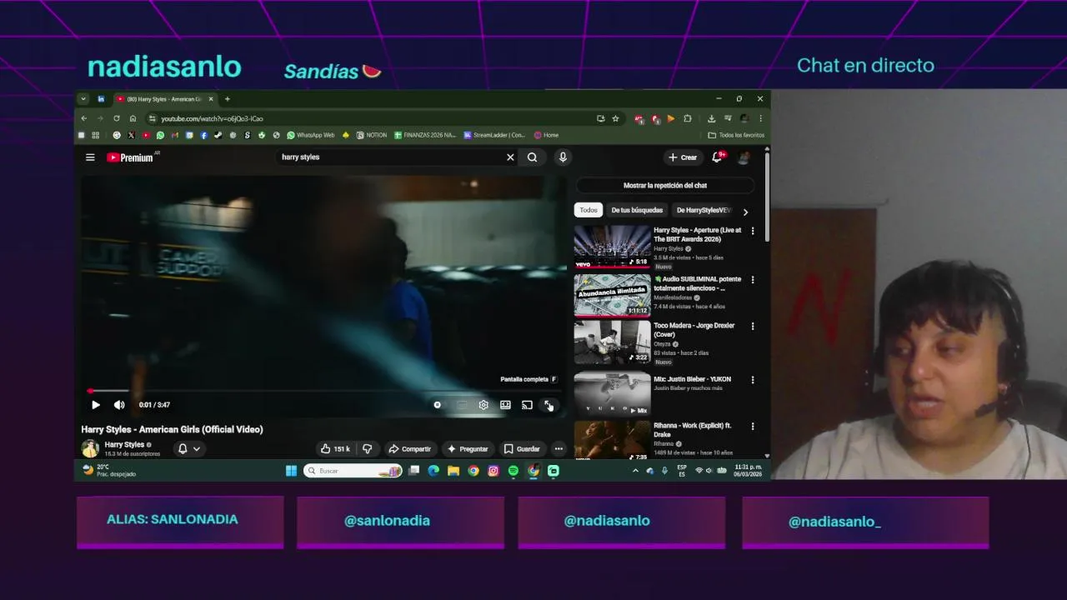Click the browser back arrow
The image size is (1067, 600).
point(83,118)
